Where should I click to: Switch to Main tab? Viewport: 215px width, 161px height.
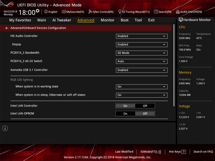pos(42,20)
